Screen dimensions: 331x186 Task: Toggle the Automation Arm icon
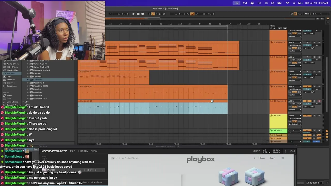[153, 14]
